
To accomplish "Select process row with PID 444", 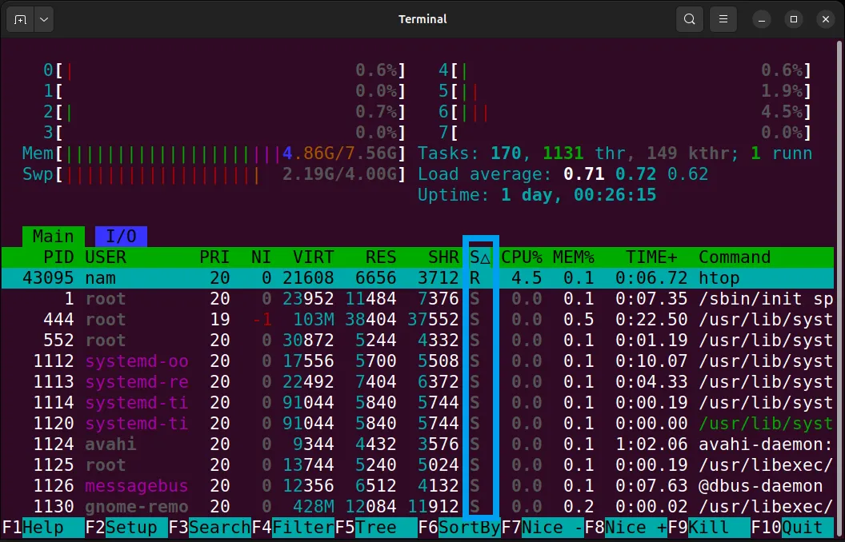I will pyautogui.click(x=418, y=320).
